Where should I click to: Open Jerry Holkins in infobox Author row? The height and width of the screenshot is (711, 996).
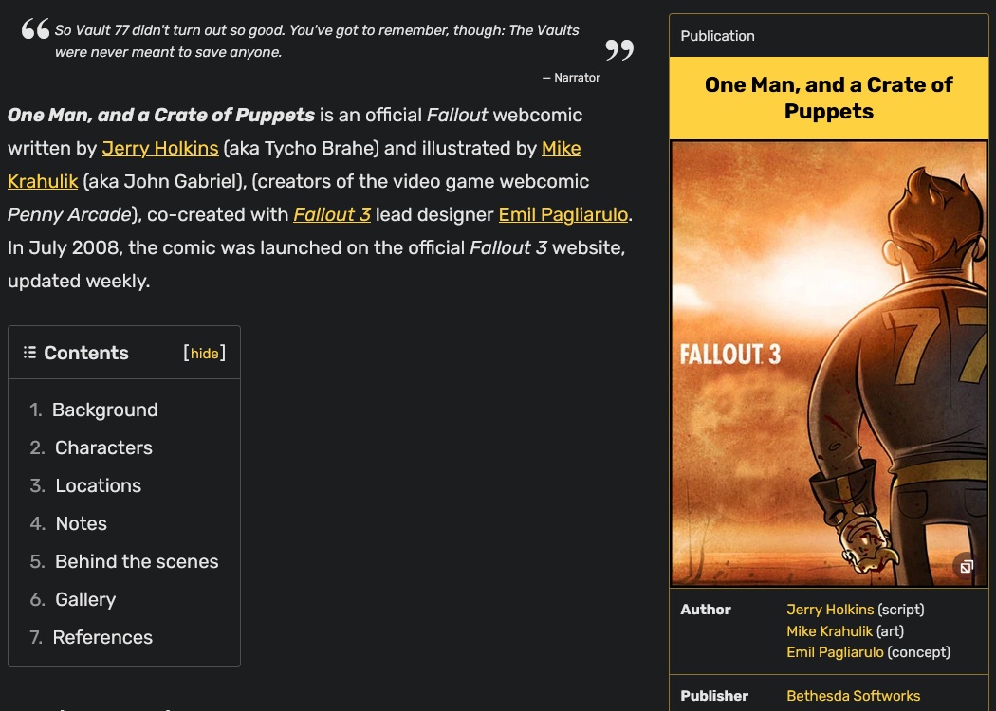[x=830, y=610]
